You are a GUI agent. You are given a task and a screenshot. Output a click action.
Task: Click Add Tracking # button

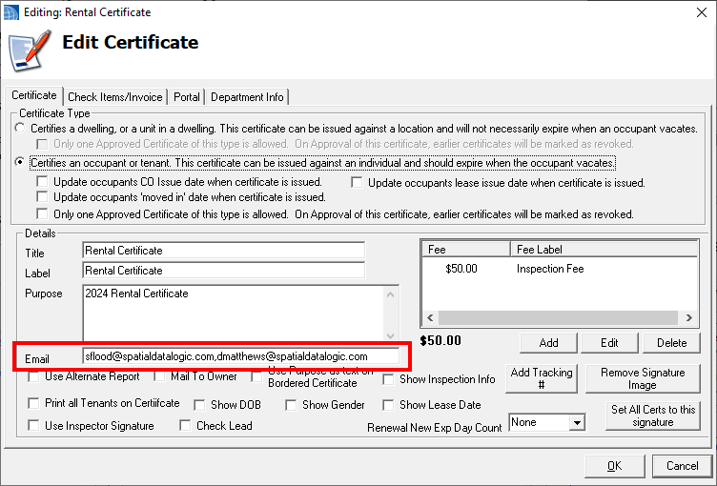pos(542,378)
